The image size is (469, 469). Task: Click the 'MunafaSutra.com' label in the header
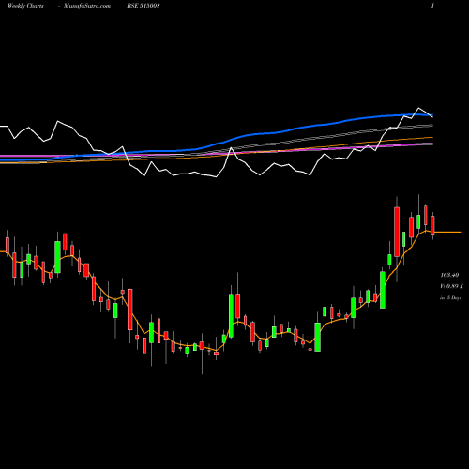[87, 6]
